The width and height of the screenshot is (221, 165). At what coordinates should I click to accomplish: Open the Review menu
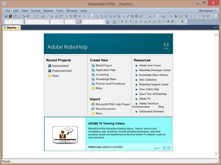48,11
